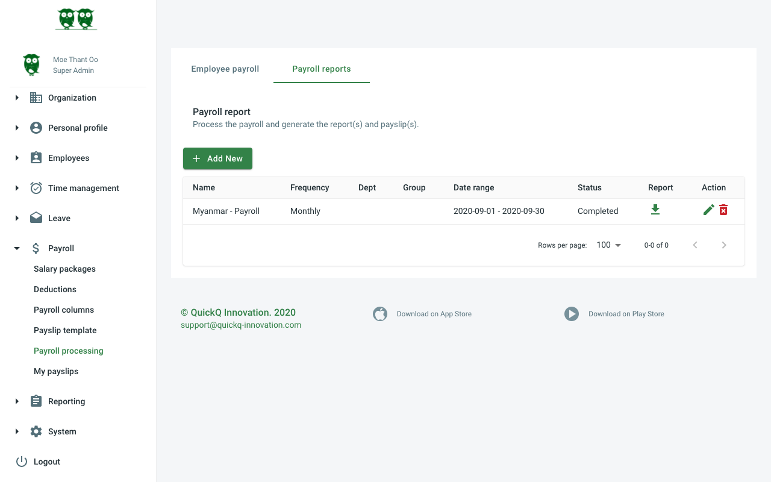Click the Apple App Store icon
Image resolution: width=771 pixels, height=482 pixels.
[380, 314]
